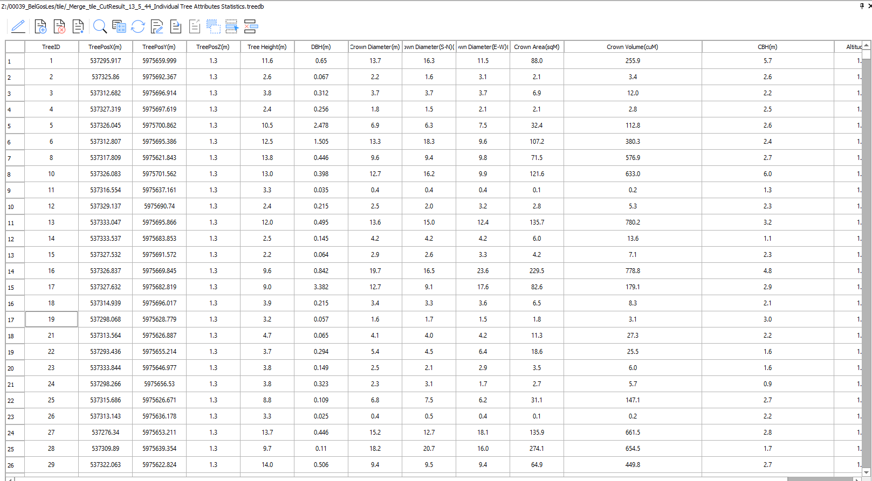The height and width of the screenshot is (481, 872).
Task: Click Crown Volume cell 147.1
Action: [633, 400]
